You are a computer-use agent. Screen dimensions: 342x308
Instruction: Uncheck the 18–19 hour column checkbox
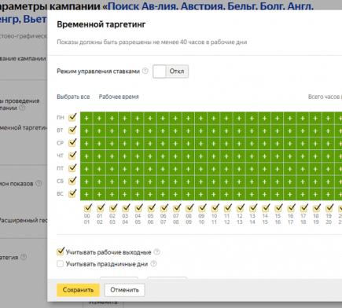pos(317,208)
